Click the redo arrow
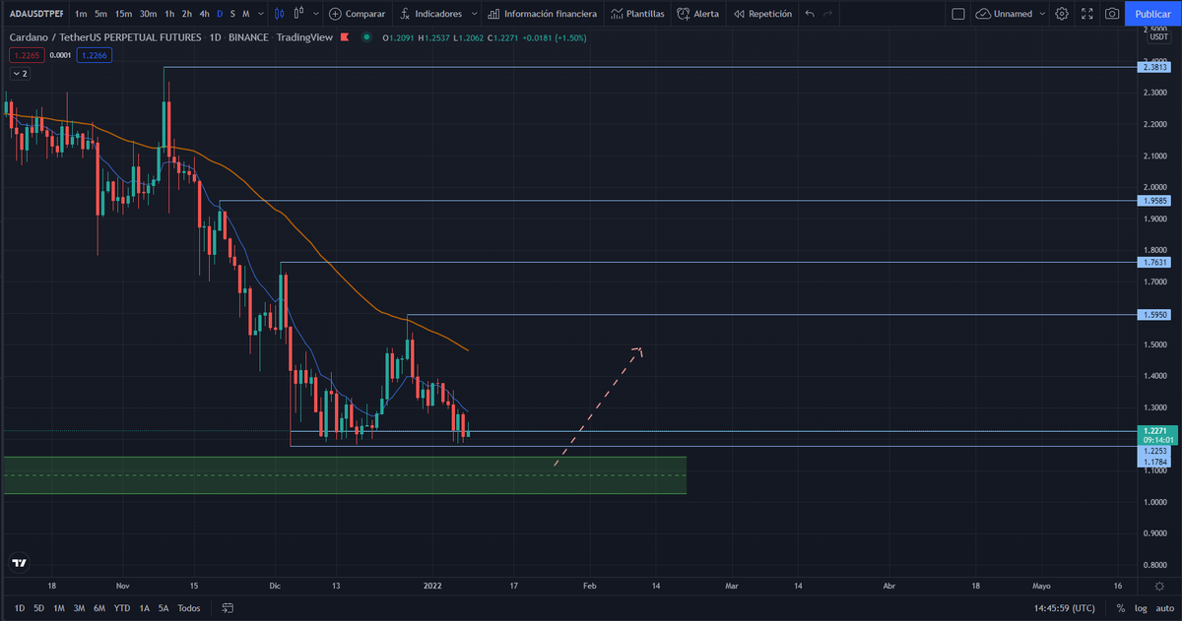Screen dimensions: 1182x621 point(828,14)
